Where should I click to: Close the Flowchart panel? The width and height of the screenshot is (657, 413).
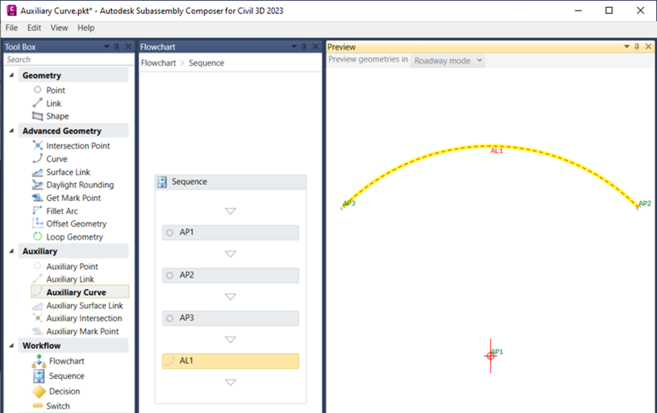click(x=315, y=46)
